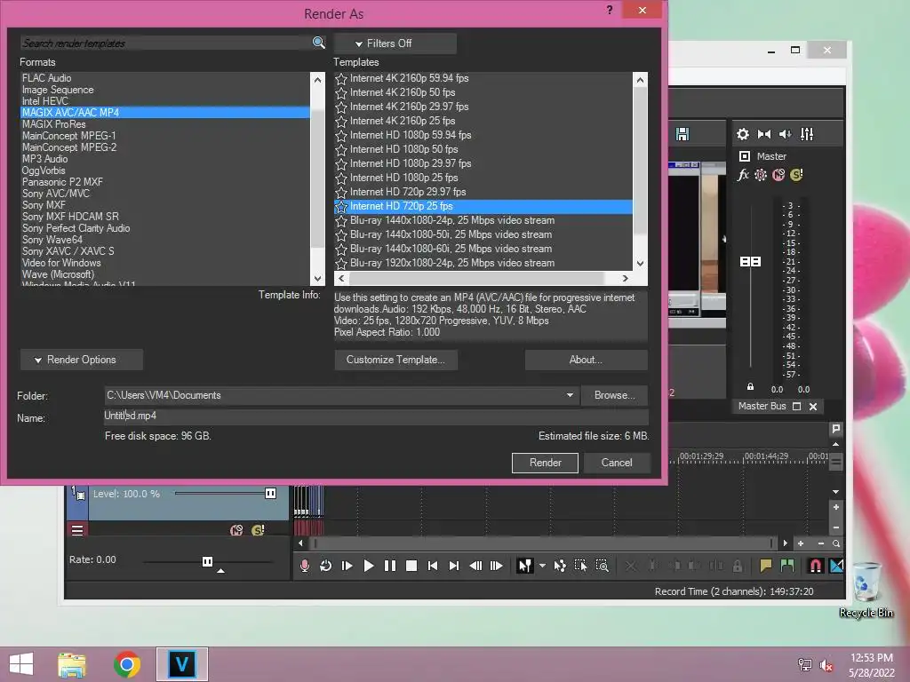Viewport: 910px width, 682px height.
Task: Toggle Master Mute button
Action: [778, 175]
